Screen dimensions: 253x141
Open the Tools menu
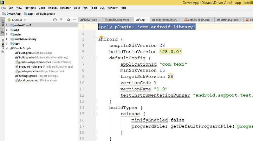click(93, 8)
